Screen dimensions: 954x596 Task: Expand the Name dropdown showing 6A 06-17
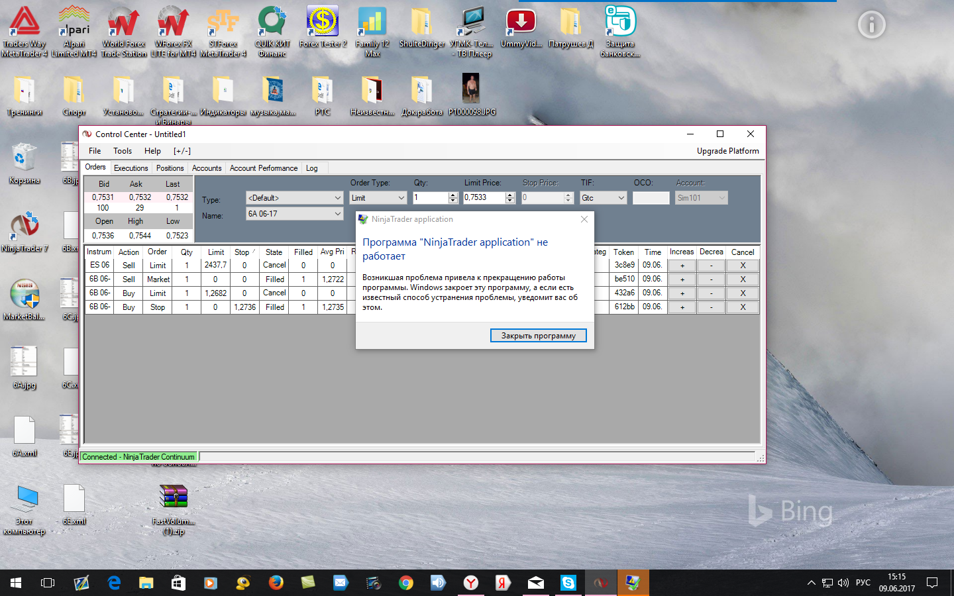click(x=294, y=214)
